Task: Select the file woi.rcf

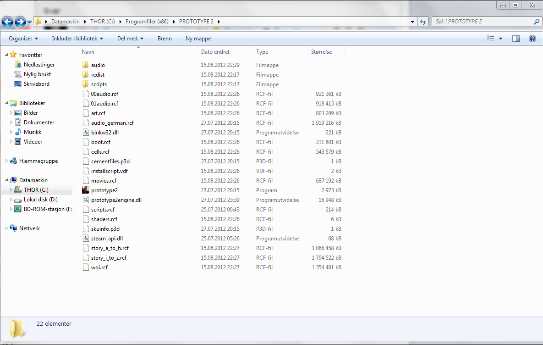Action: [99, 267]
